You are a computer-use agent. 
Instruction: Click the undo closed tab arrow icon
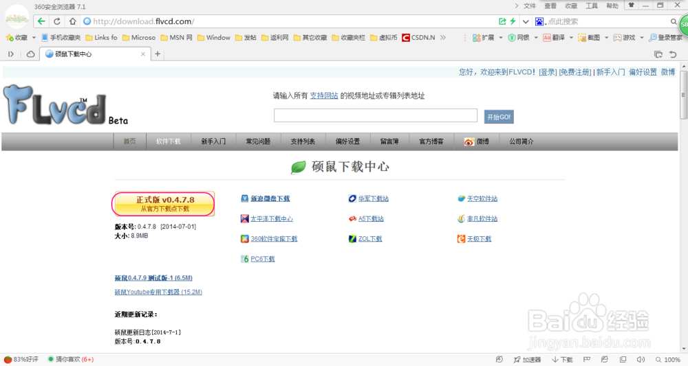pyautogui.click(x=673, y=54)
